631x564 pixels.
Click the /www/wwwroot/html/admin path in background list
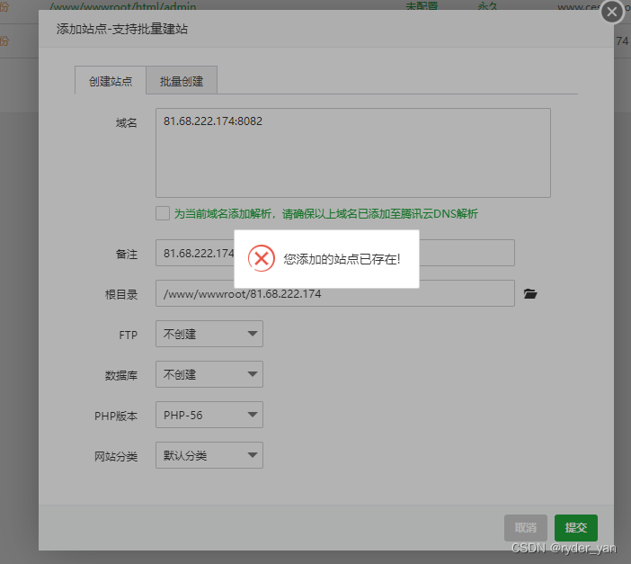pyautogui.click(x=123, y=5)
